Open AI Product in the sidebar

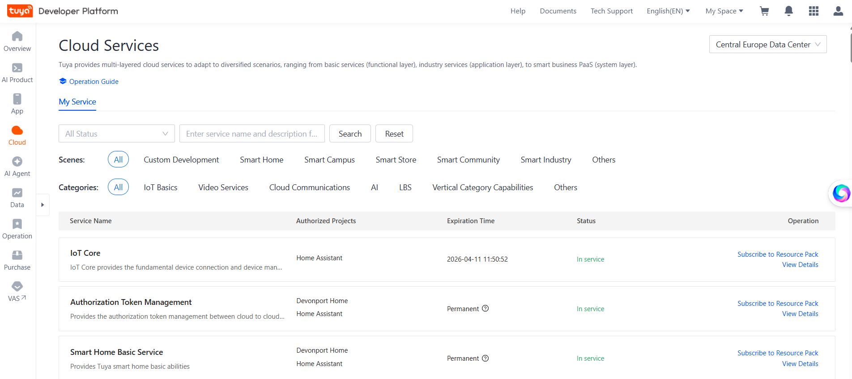17,72
